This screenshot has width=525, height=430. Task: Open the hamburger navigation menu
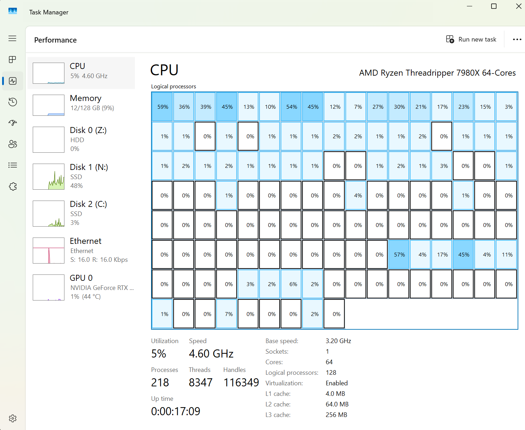[x=12, y=38]
